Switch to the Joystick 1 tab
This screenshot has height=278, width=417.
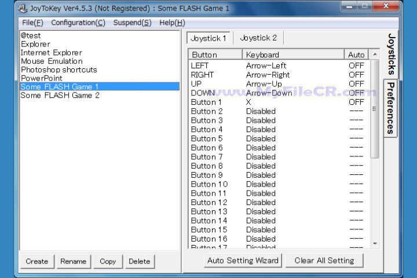pos(209,38)
